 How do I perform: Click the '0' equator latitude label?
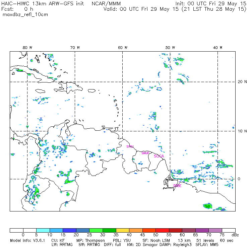coord(239,179)
